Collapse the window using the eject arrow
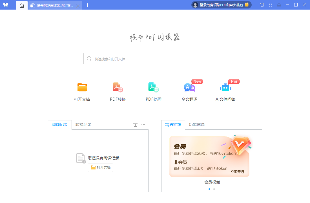This screenshot has width=310, height=203. (279, 5)
